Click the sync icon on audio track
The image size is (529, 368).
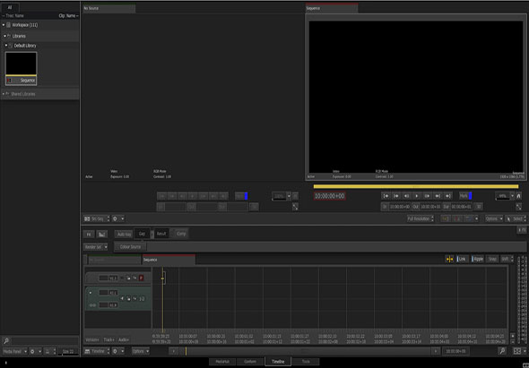pos(134,298)
